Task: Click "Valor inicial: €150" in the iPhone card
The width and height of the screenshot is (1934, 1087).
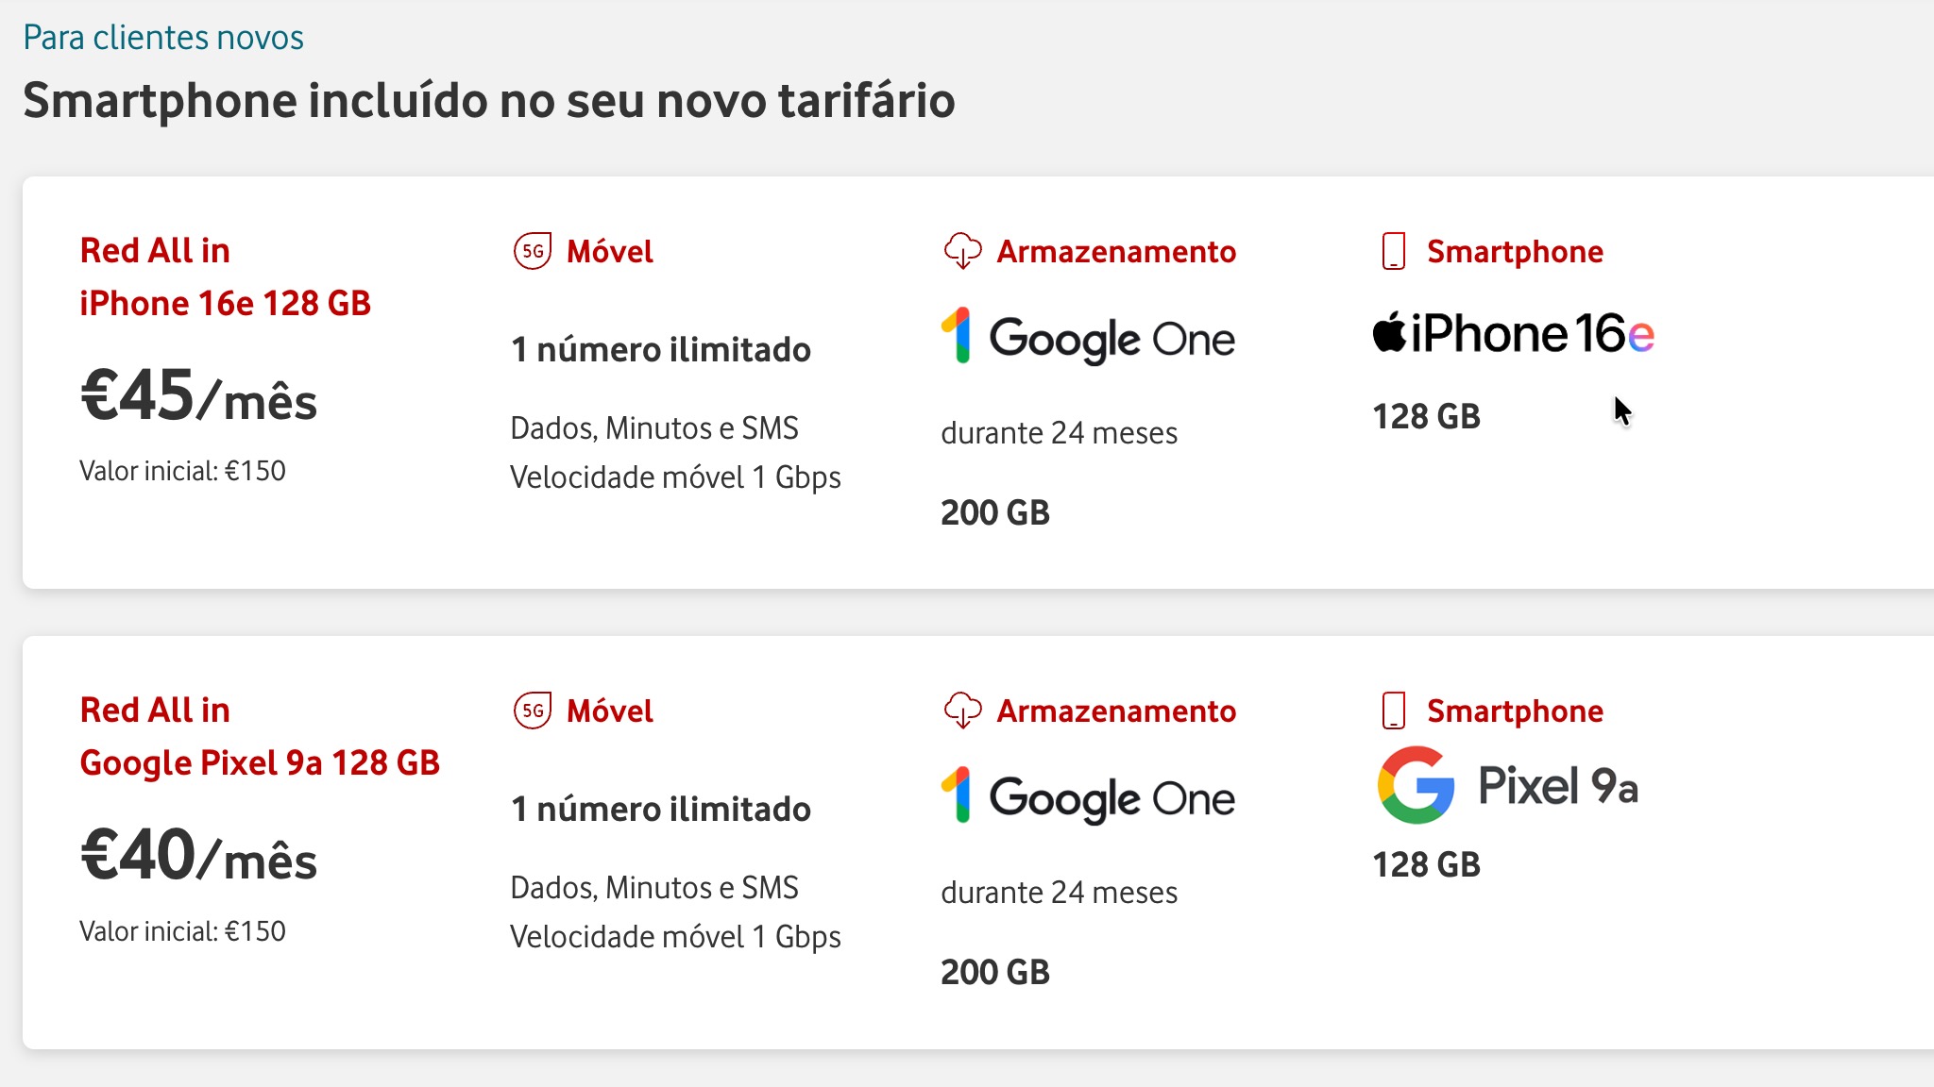Action: (182, 471)
